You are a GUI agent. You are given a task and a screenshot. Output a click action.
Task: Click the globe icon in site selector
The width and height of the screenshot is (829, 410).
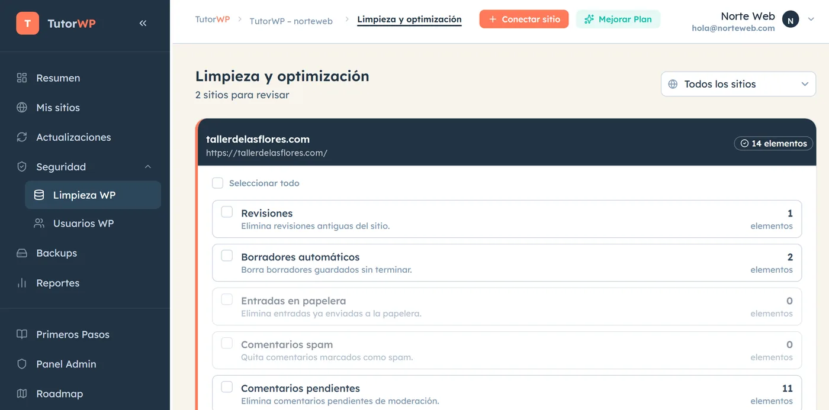pyautogui.click(x=673, y=84)
